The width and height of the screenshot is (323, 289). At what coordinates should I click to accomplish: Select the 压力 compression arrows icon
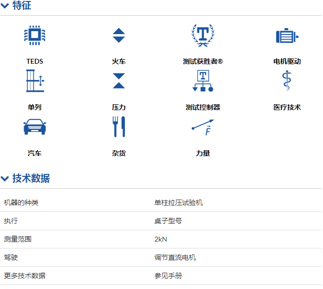pos(119,81)
